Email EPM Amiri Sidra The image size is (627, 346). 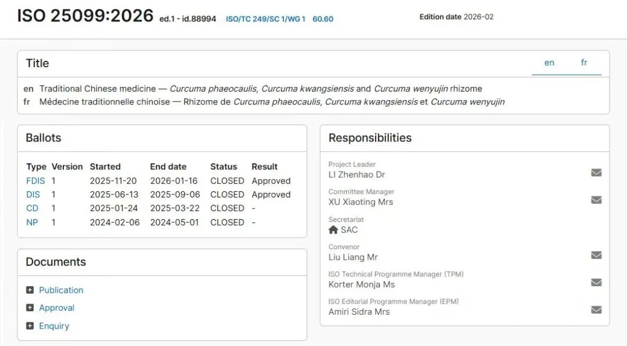coord(596,309)
